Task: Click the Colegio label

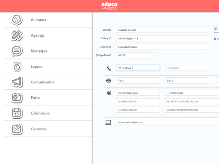Action: coord(107,30)
